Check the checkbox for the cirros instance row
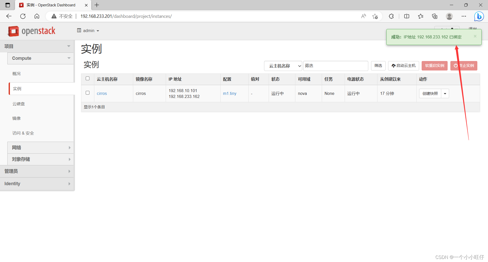 pyautogui.click(x=87, y=93)
